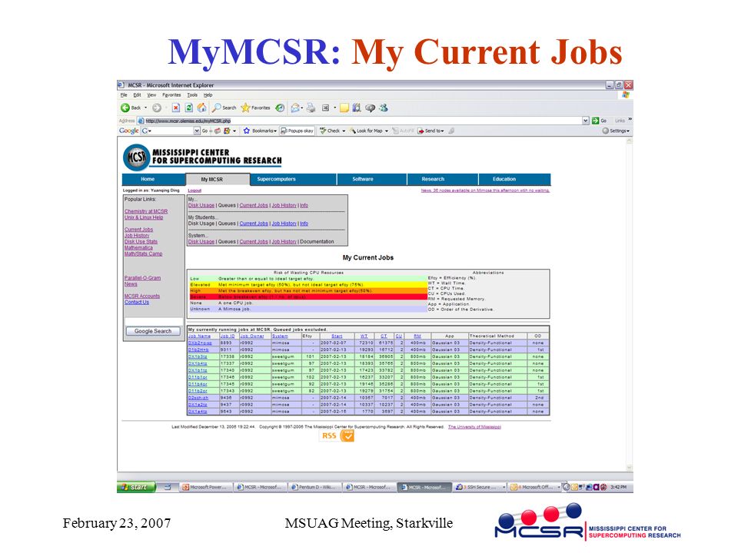Click the IE Back arrow icon
Screen dimensions: 738x553
pos(125,108)
